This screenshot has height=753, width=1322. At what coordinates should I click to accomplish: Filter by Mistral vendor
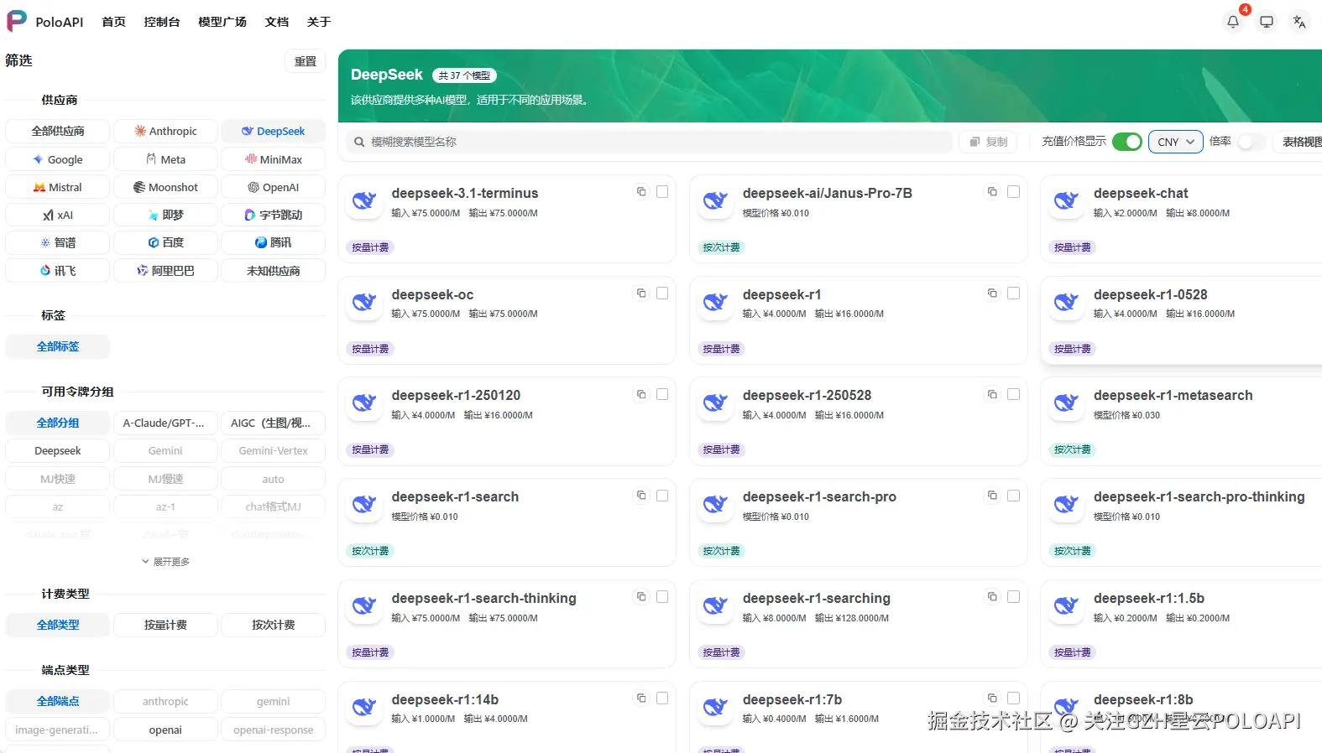click(58, 187)
